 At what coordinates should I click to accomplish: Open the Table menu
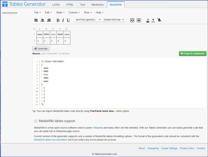point(60,12)
